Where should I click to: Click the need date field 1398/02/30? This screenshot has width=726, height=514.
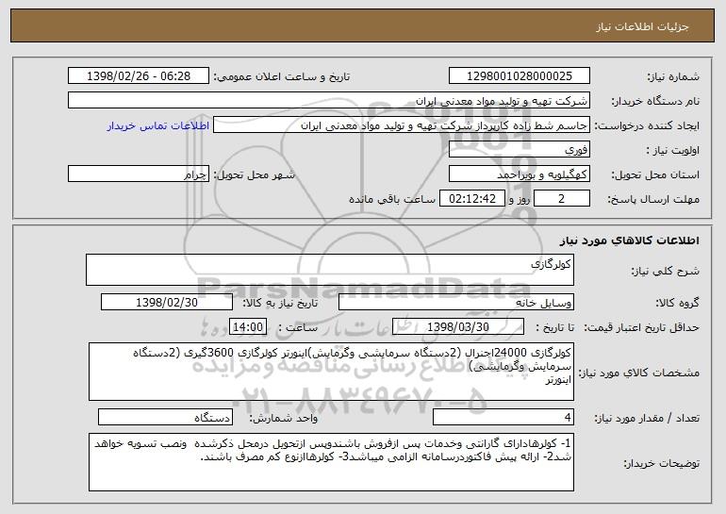167,302
